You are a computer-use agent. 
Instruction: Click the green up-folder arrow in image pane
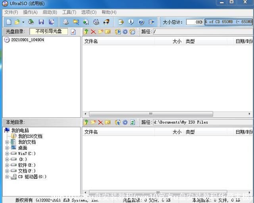coord(86,32)
